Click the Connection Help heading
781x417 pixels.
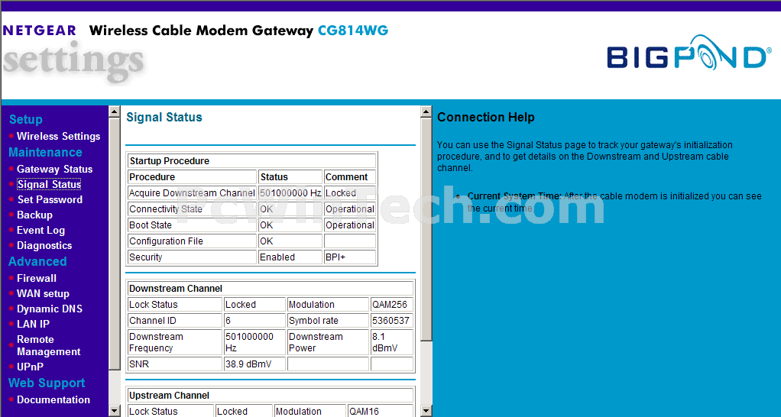485,118
